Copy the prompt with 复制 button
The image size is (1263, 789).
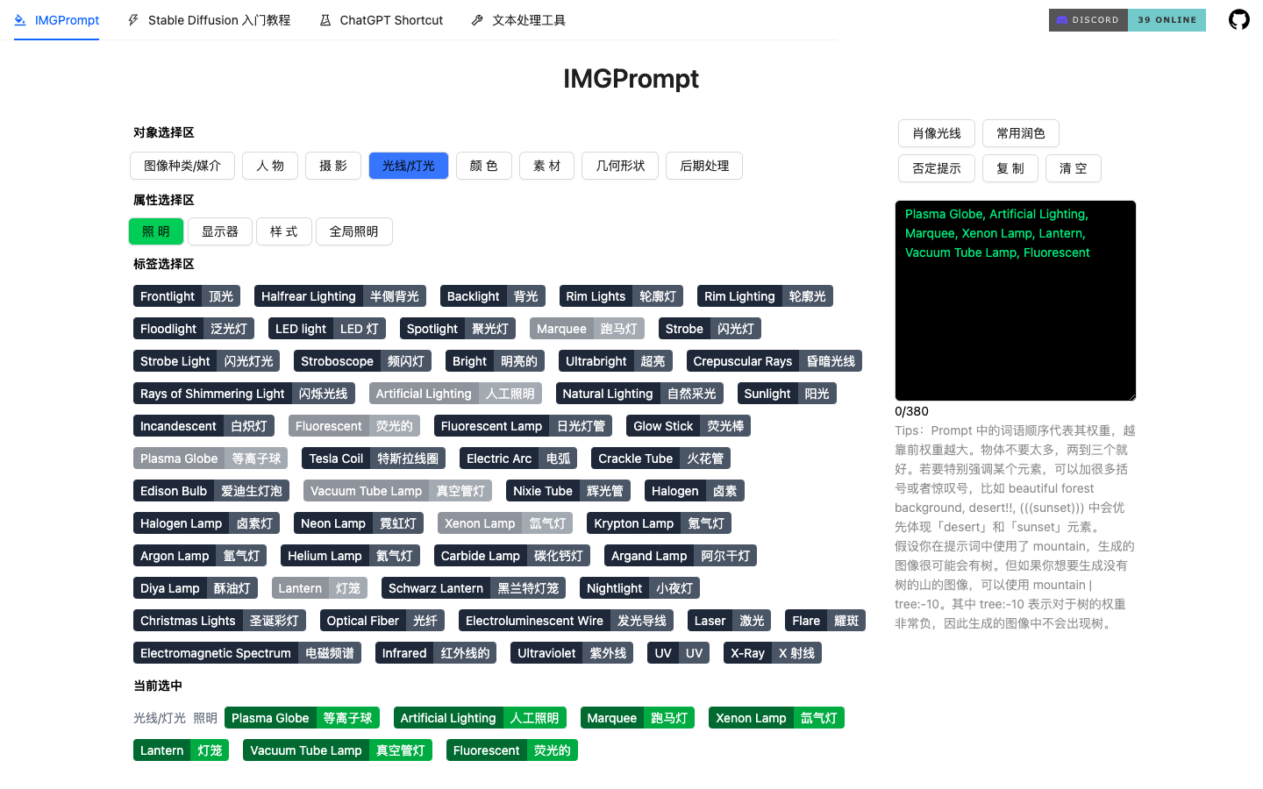click(x=1010, y=168)
